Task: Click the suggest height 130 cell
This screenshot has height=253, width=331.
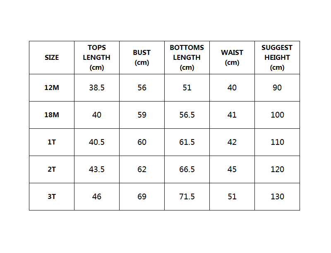Action: [x=277, y=197]
